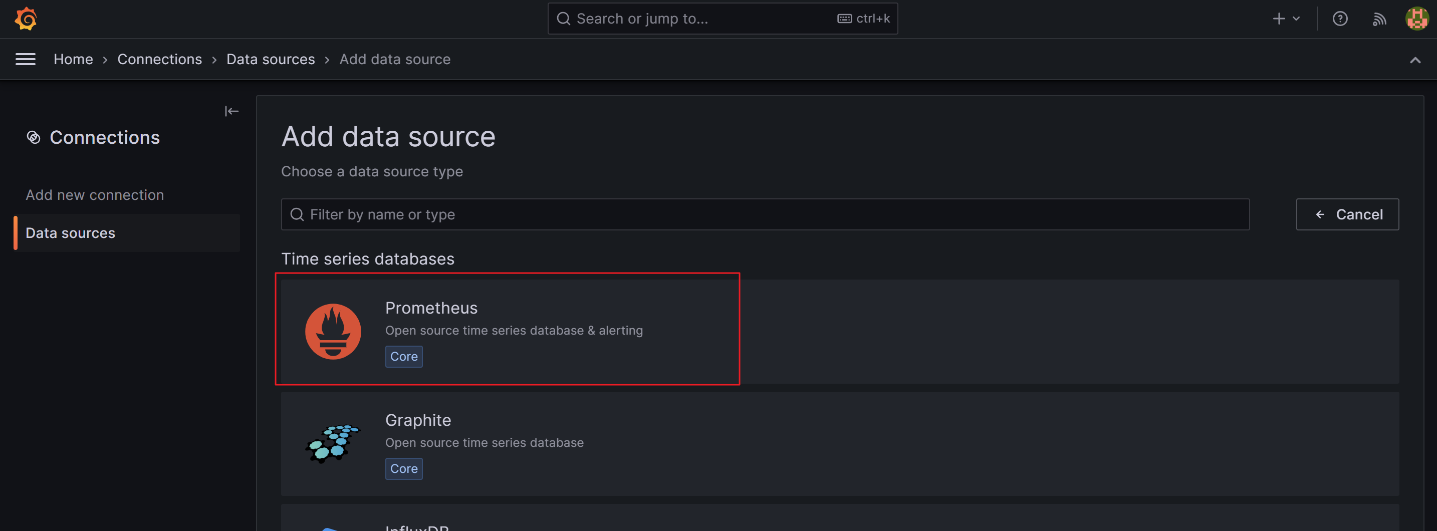Select Data sources in sidebar
This screenshot has height=531, width=1437.
coord(127,232)
